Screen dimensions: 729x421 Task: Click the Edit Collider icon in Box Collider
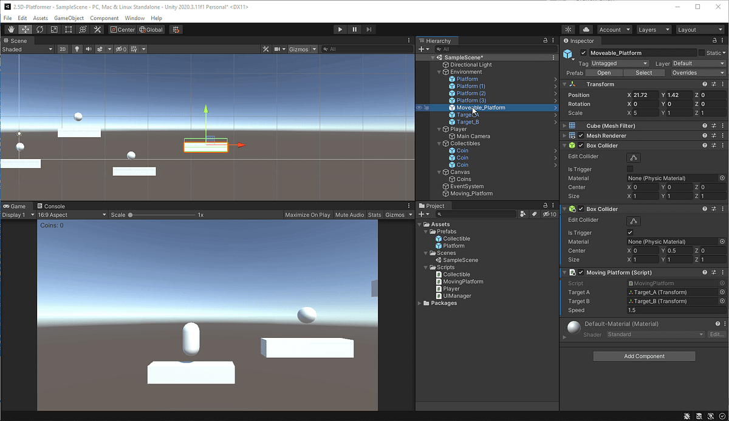click(634, 156)
